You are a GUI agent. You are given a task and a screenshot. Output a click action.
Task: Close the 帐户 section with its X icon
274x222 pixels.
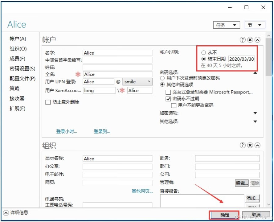click(x=250, y=40)
